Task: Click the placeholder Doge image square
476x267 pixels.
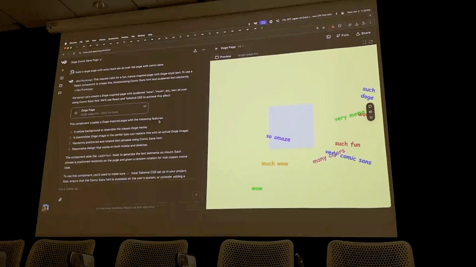Action: [x=291, y=126]
